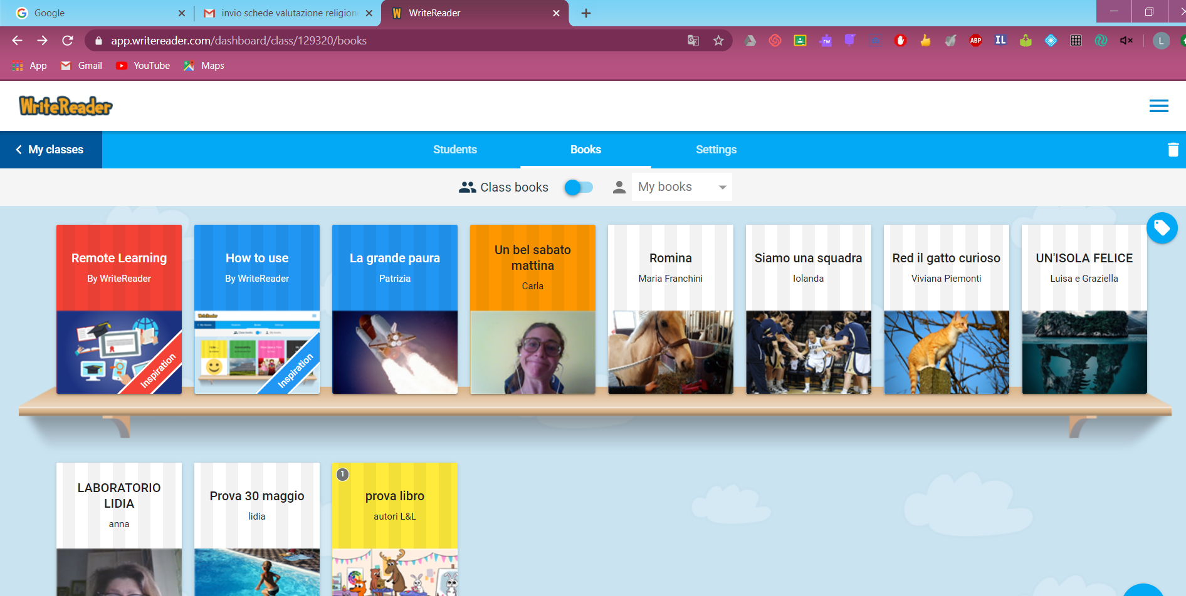Open the Google Classroom extension icon

(800, 41)
